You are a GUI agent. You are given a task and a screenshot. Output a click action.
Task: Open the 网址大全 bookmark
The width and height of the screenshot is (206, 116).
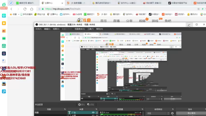[40, 14]
